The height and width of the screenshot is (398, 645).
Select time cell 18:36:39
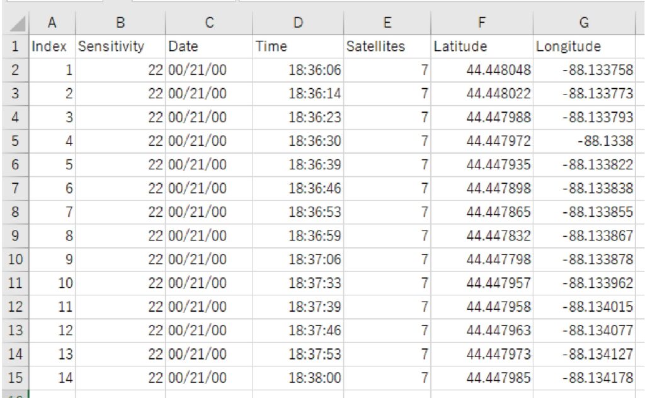point(298,165)
